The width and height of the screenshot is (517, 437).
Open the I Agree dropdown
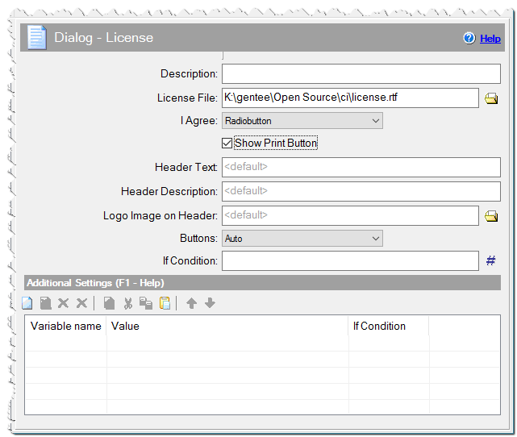click(302, 121)
